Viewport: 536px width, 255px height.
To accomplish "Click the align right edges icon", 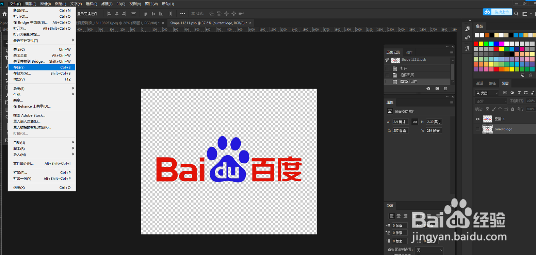I will pos(124,14).
